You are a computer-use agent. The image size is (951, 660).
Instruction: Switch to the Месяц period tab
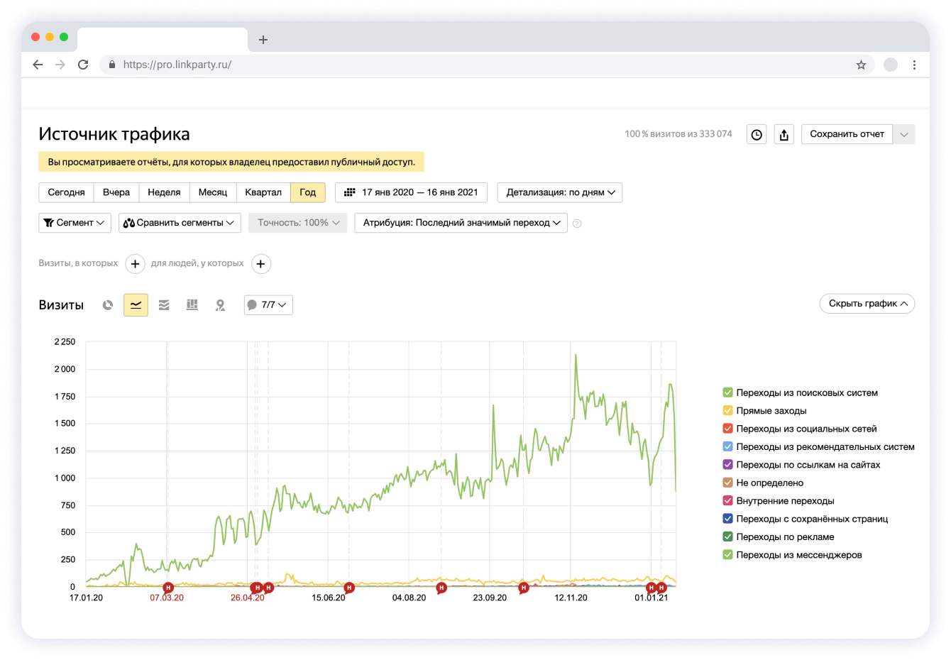[x=213, y=192]
